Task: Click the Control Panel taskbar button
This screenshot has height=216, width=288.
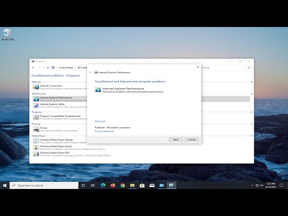Action: pos(161,185)
